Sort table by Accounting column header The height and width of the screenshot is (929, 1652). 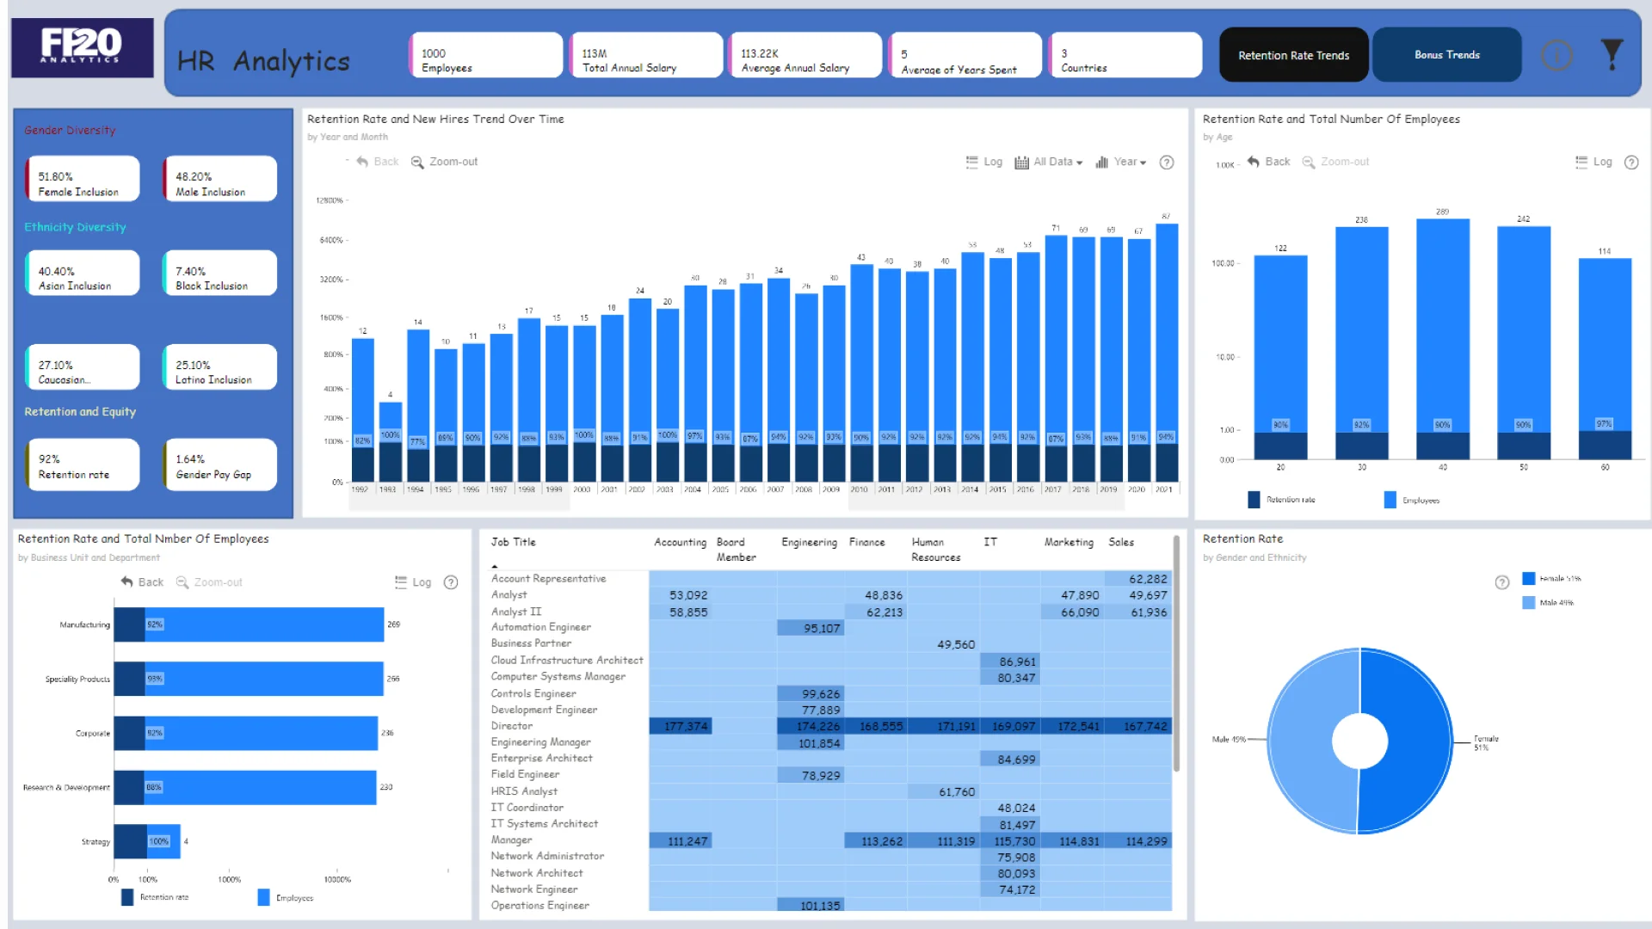tap(680, 543)
